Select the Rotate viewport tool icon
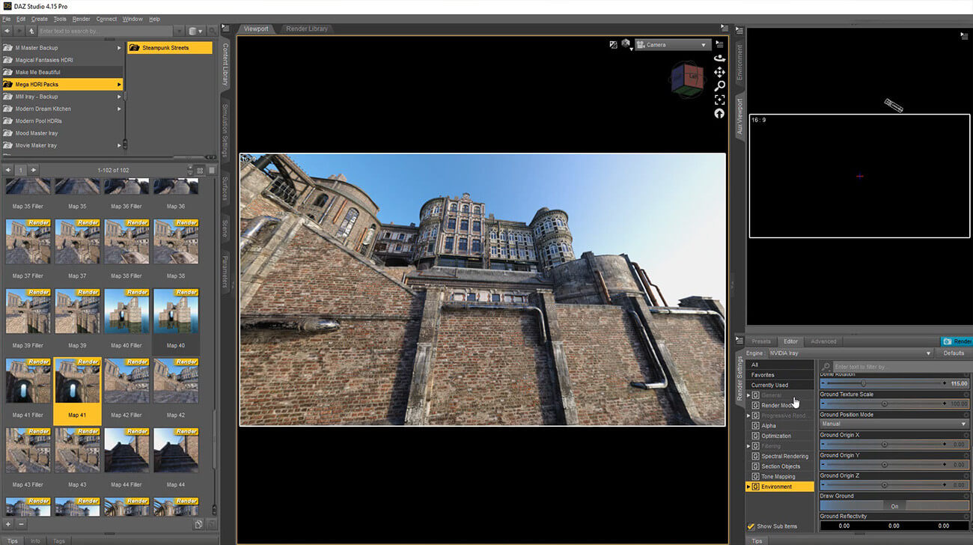Screen dimensions: 973x545 719,57
